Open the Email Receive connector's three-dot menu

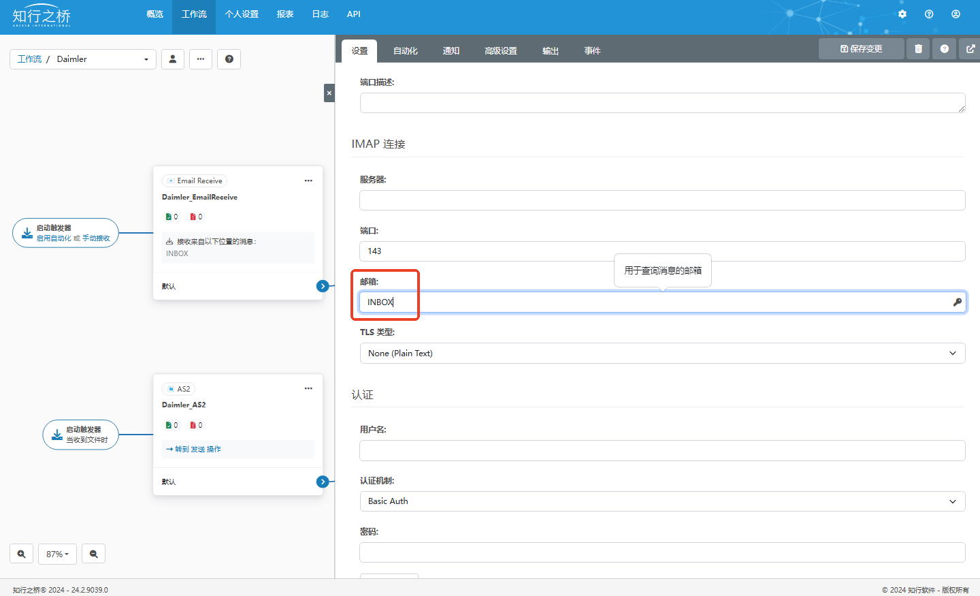tap(308, 181)
